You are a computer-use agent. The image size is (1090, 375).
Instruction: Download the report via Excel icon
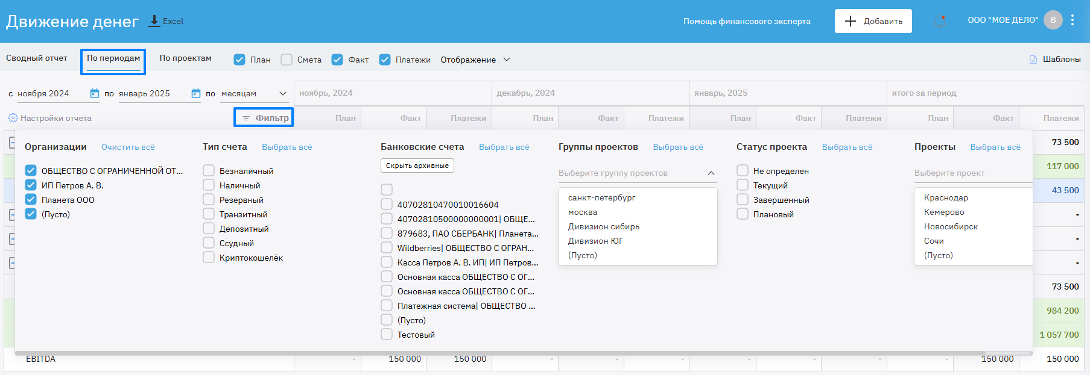[154, 21]
